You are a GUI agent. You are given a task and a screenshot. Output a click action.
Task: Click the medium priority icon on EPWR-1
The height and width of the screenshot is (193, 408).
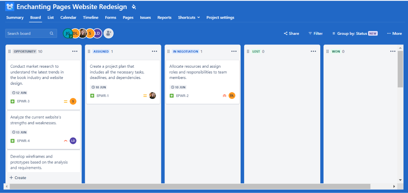coord(145,96)
